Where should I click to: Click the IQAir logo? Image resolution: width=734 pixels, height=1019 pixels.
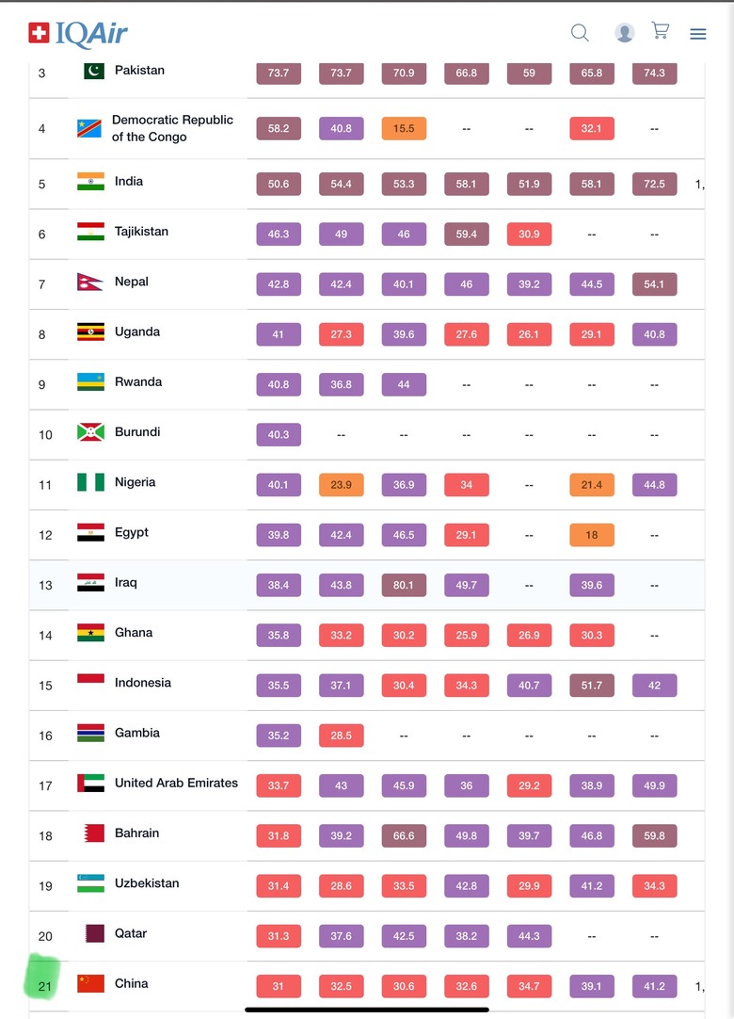[x=78, y=34]
